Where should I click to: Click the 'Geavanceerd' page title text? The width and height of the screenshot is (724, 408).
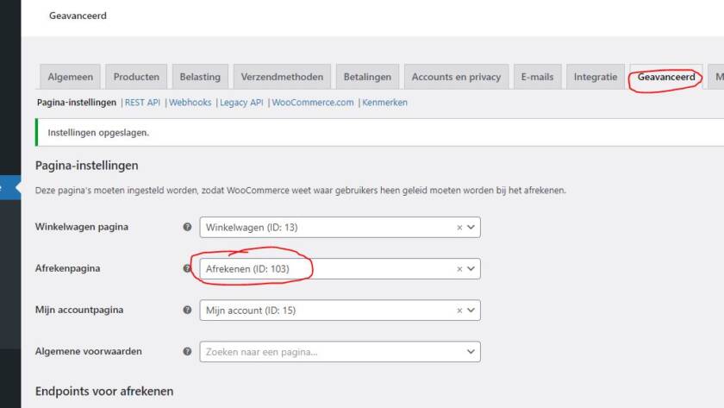pyautogui.click(x=78, y=16)
